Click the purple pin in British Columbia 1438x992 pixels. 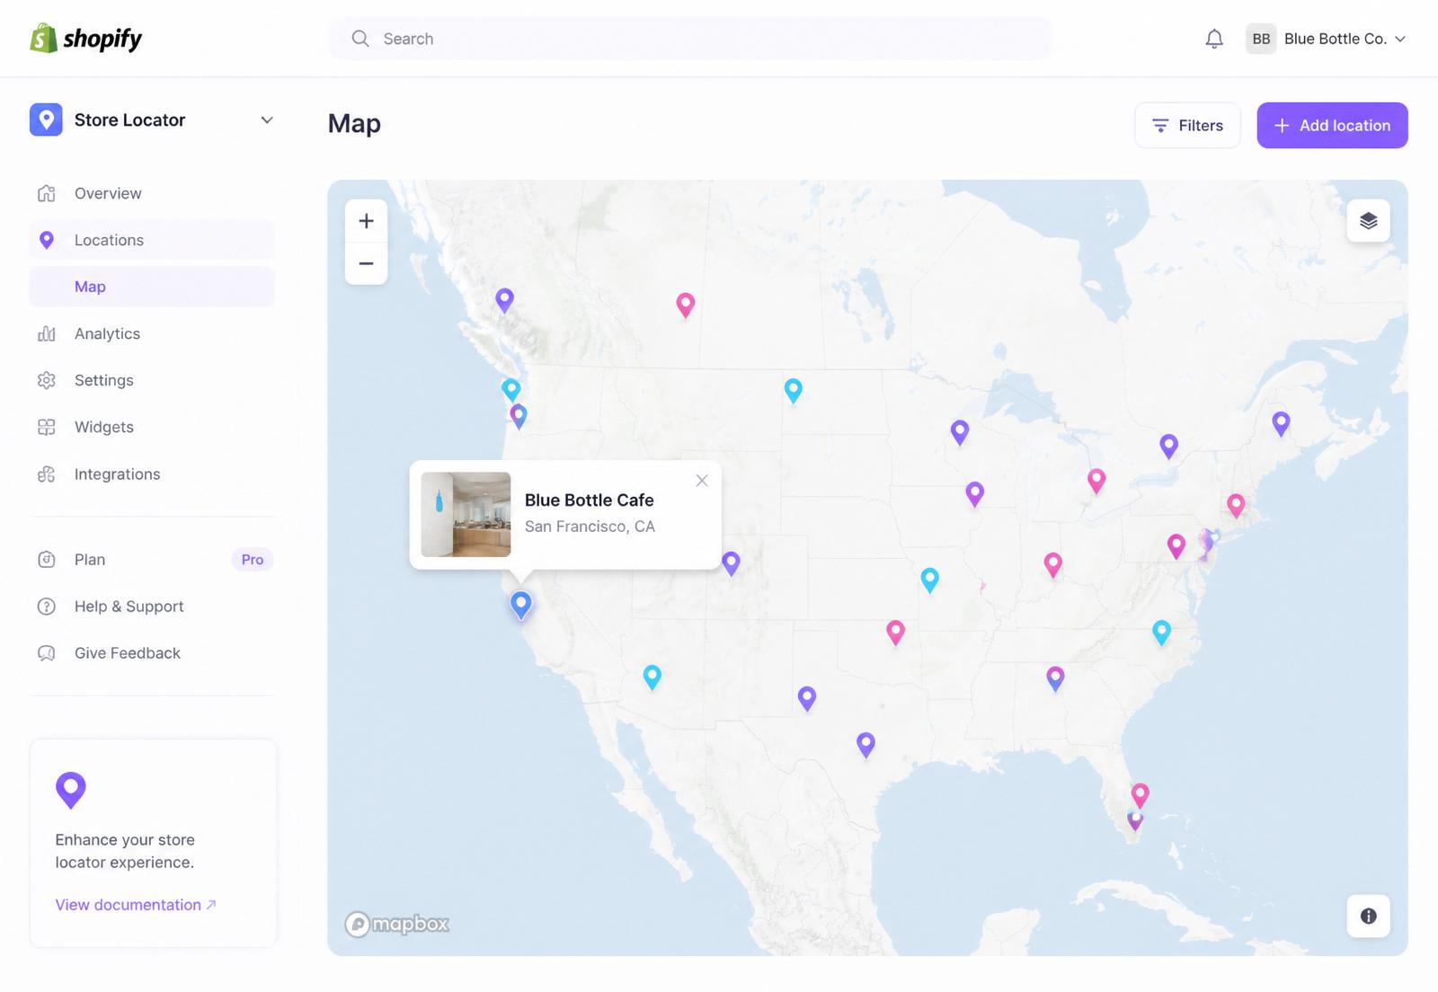pos(504,299)
